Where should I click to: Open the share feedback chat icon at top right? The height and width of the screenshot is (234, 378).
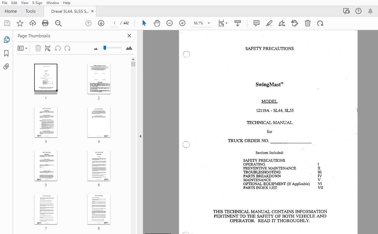click(x=346, y=11)
